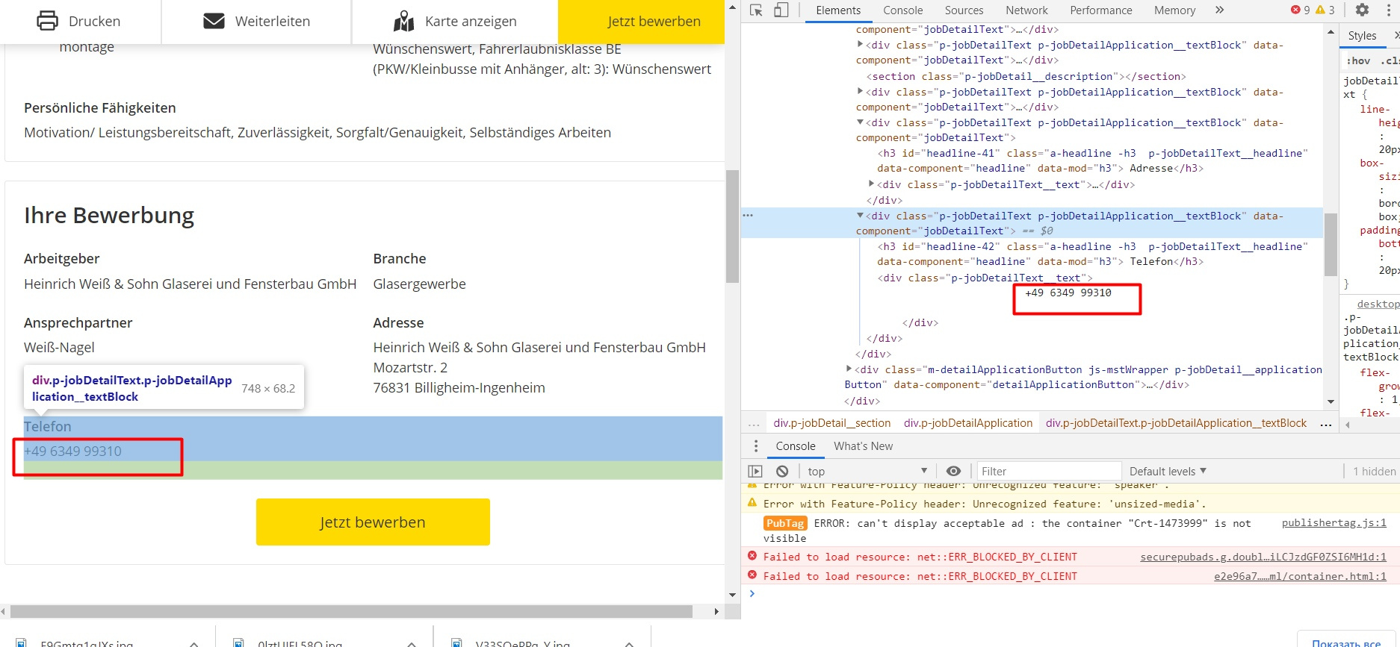
Task: Click the large Jetzt bewerben button below Telefon
Action: [373, 522]
